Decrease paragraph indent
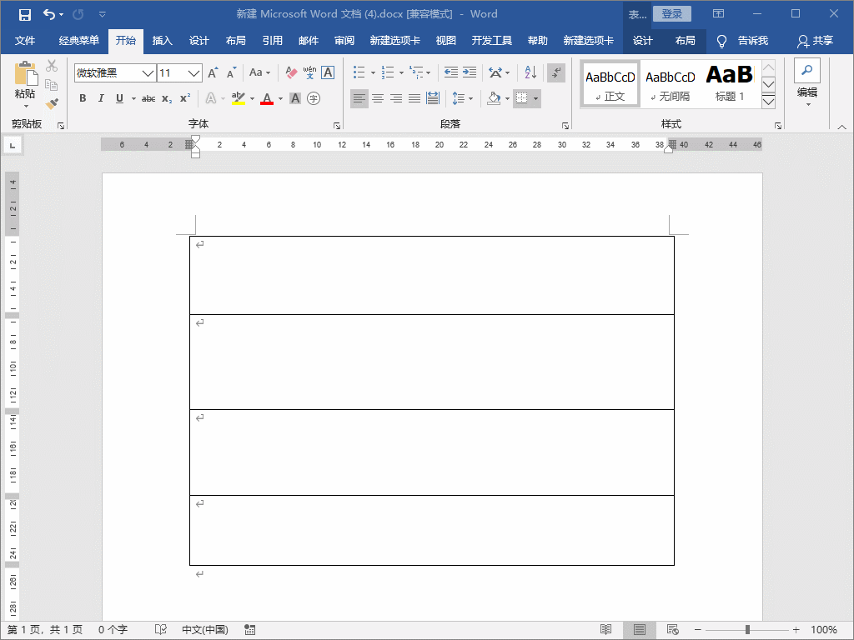The image size is (854, 640). coord(451,72)
